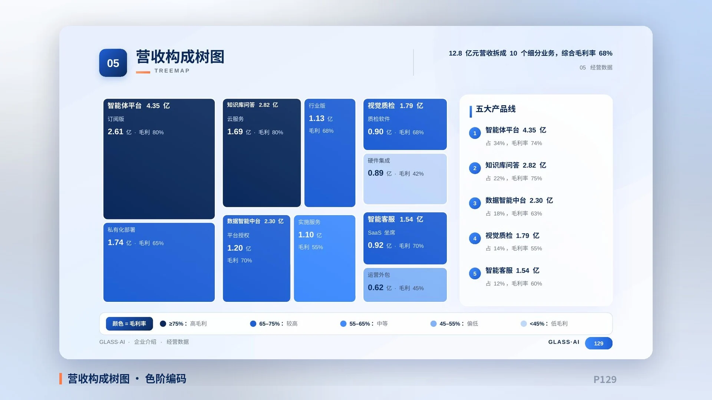Click 智能体平台 4.35 亿 in product list
The image size is (712, 400).
point(515,130)
